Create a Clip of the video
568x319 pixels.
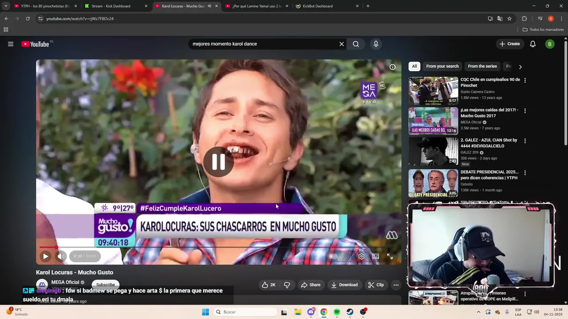pos(376,285)
